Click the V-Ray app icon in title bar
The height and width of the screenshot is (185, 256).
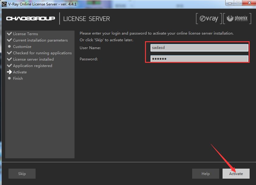coord(4,4)
